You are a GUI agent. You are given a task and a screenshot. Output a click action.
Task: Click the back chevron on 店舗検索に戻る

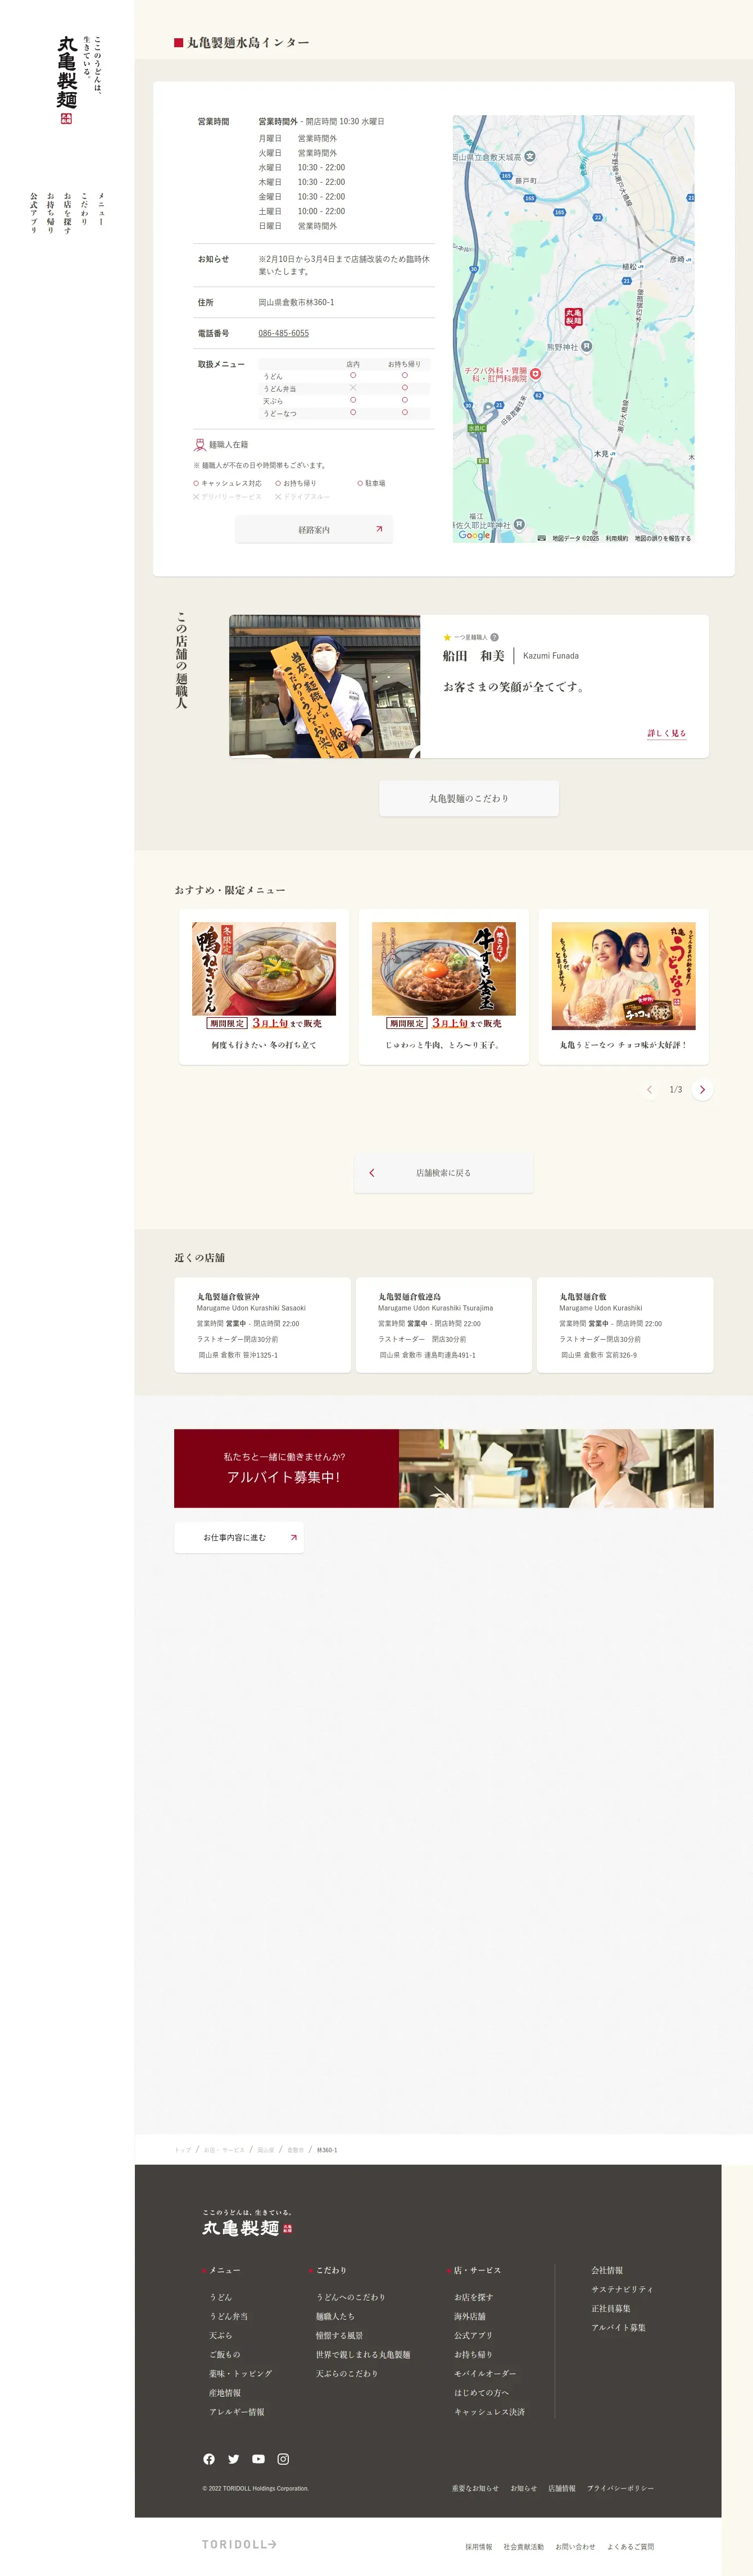[x=372, y=1172]
